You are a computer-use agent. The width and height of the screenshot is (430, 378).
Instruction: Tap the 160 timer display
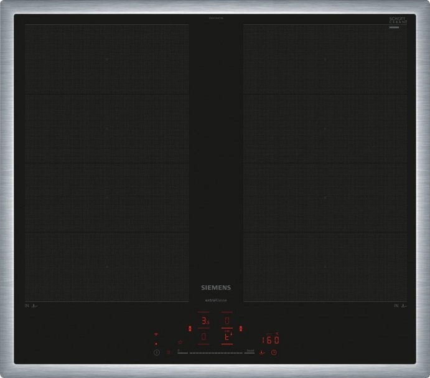pyautogui.click(x=271, y=340)
